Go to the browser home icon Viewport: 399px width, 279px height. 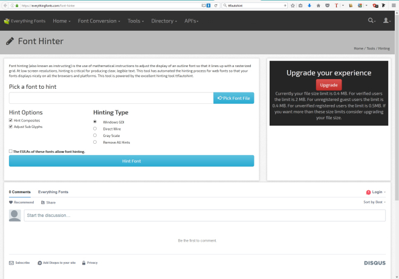click(319, 5)
